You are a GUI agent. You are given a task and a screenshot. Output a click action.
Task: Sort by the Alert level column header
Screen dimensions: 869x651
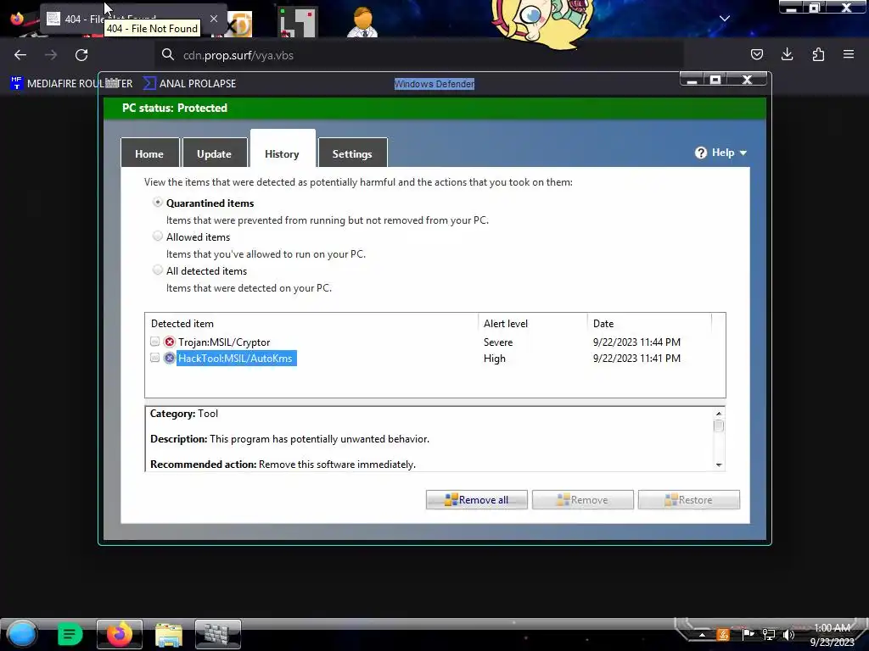click(x=533, y=323)
